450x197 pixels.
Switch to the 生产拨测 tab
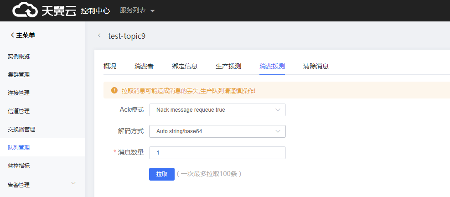[x=228, y=66]
